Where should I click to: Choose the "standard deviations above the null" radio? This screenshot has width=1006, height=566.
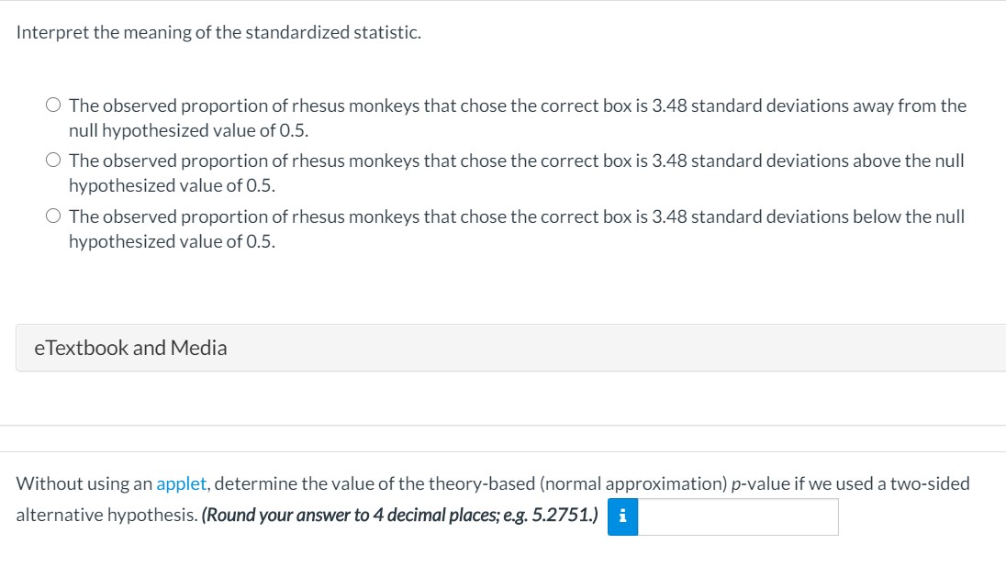click(53, 161)
